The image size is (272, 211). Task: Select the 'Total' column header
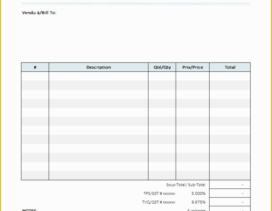tap(230, 67)
